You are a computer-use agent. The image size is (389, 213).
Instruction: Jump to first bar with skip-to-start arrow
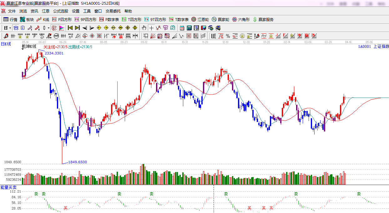70,28
